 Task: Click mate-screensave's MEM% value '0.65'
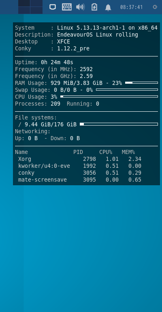pos(135,180)
